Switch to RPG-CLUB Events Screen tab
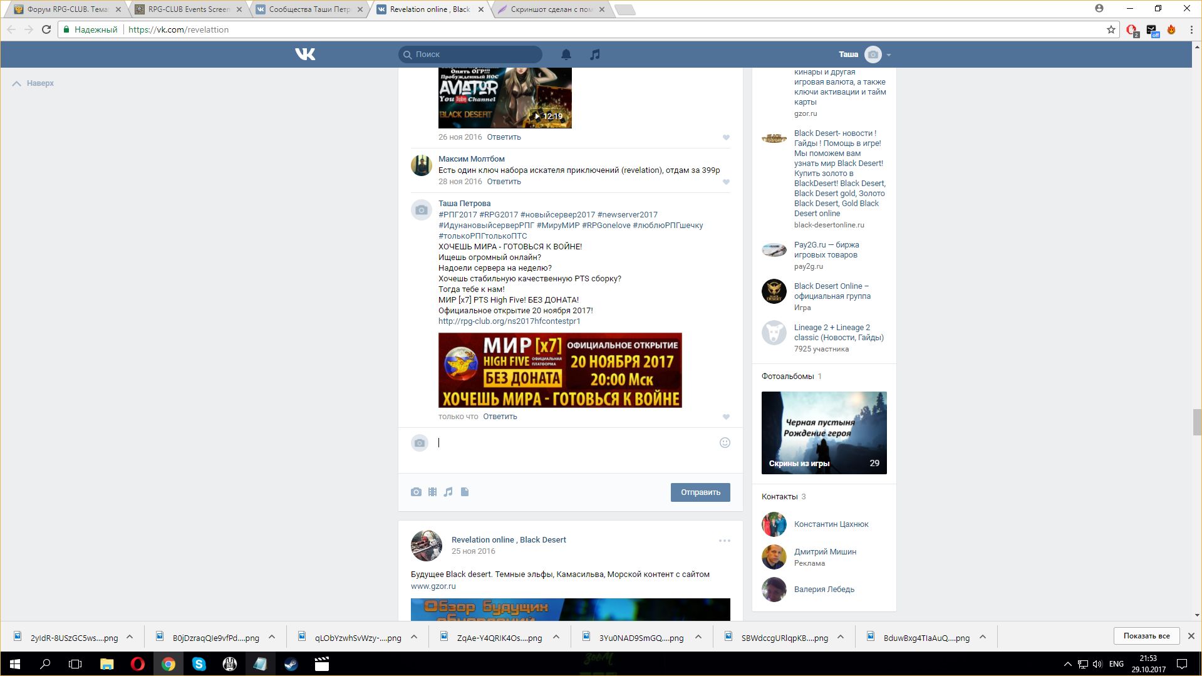Screen dimensions: 1202x676 click(x=187, y=9)
